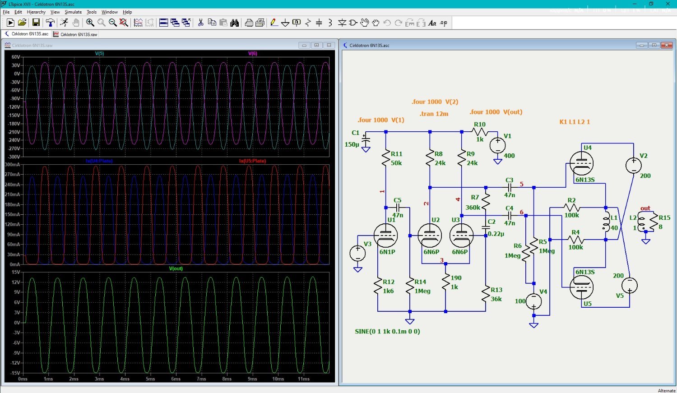The height and width of the screenshot is (393, 677).
Task: Click the Run simulation (running man) icon
Action: 64,23
